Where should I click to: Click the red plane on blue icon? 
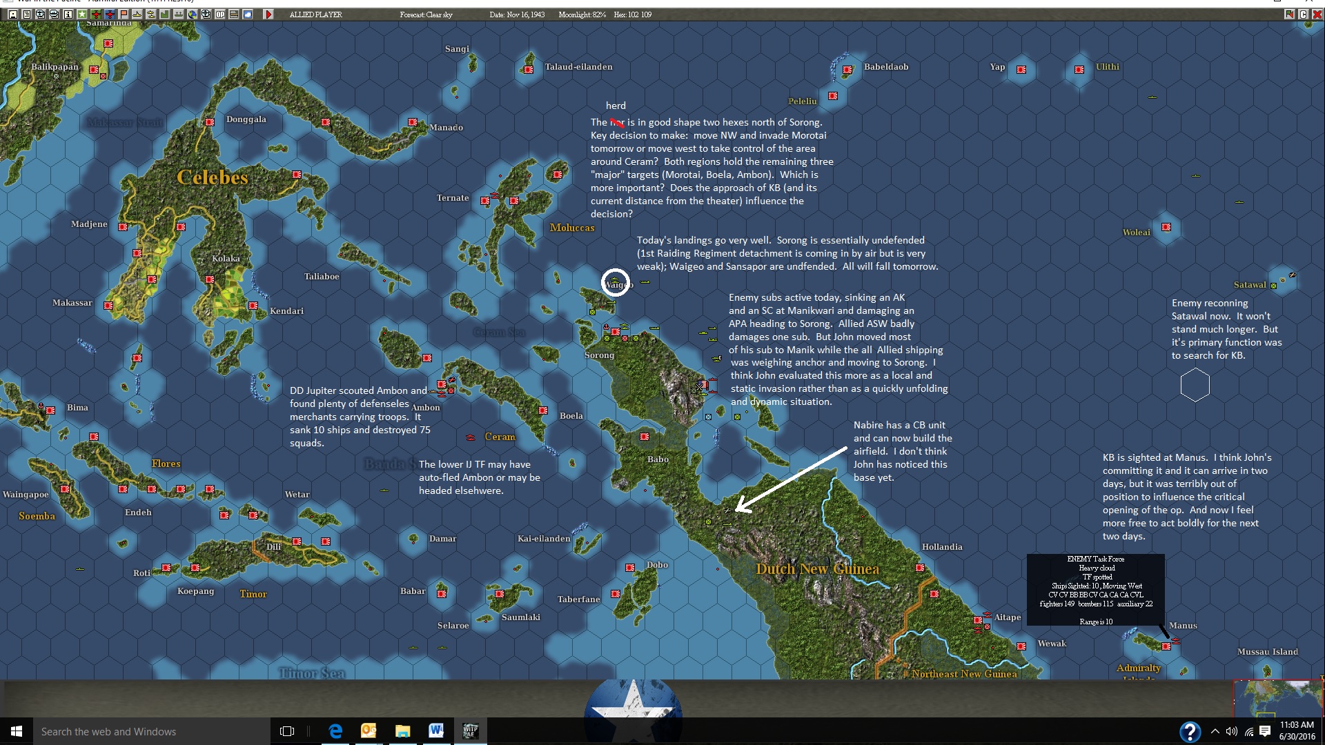pyautogui.click(x=110, y=14)
